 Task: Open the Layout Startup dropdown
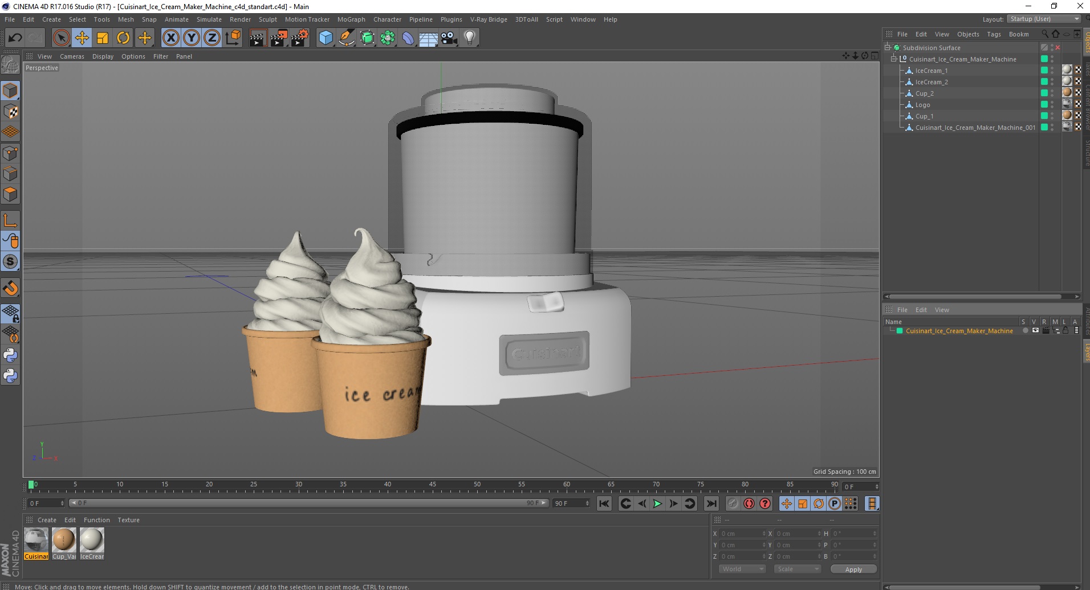click(x=1044, y=19)
